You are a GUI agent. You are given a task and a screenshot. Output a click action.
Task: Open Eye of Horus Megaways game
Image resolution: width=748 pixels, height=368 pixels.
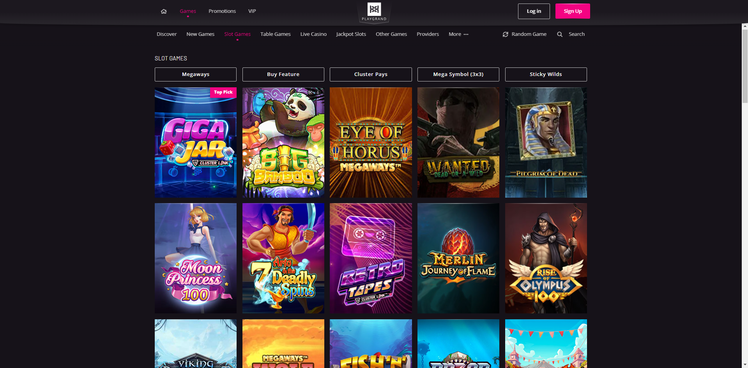[x=371, y=143]
